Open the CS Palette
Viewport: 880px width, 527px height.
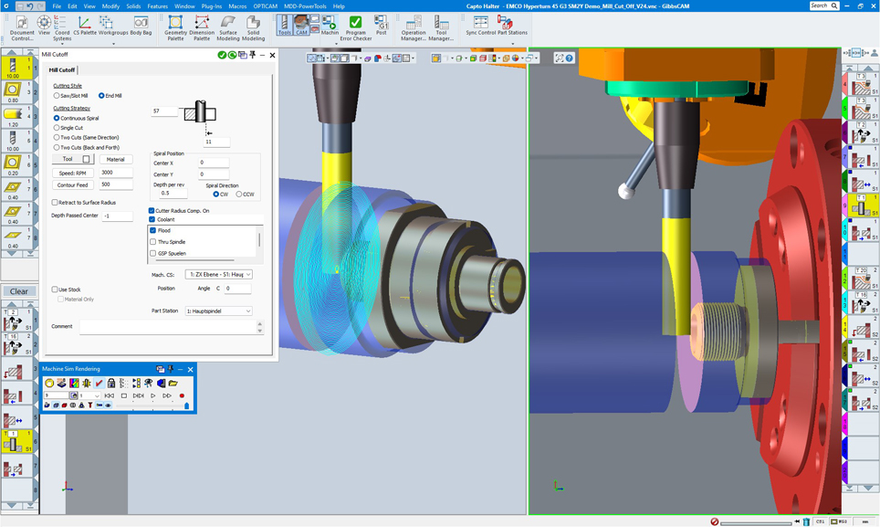coord(84,26)
